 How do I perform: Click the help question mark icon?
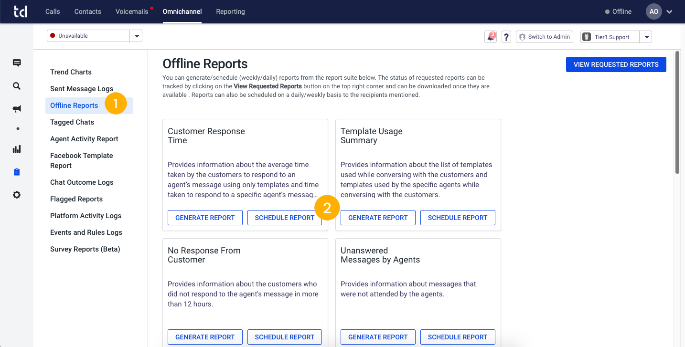click(x=506, y=37)
